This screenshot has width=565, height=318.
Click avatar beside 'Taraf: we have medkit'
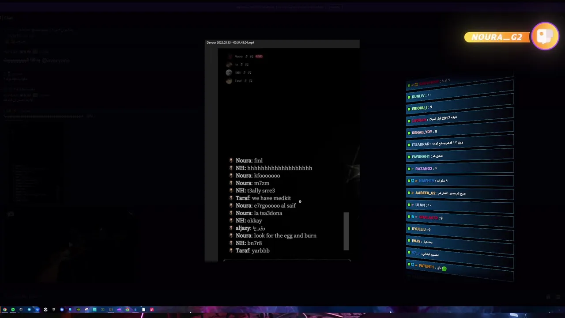pos(231,198)
